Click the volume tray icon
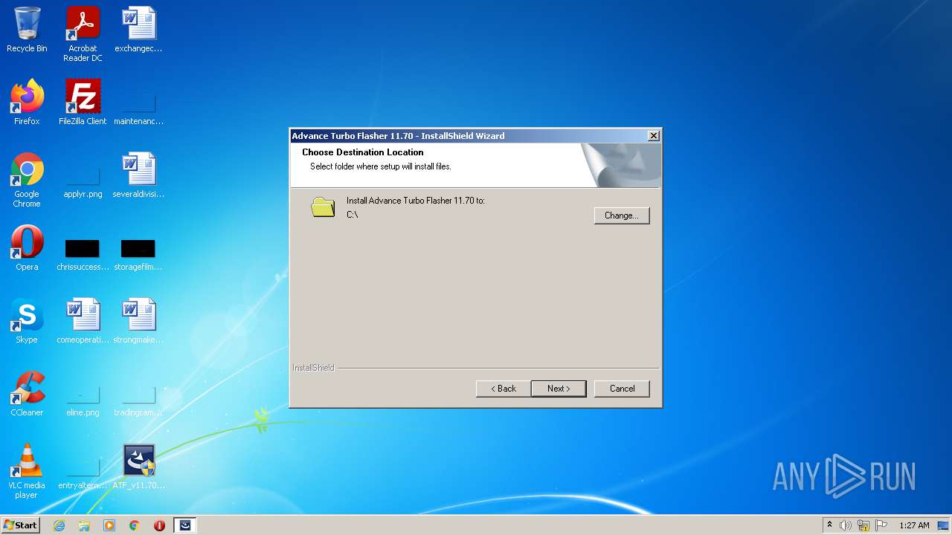 [x=846, y=525]
